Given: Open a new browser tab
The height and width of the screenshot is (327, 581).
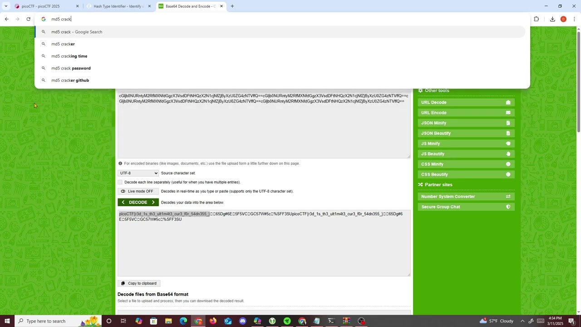Looking at the screenshot, I should click(232, 6).
